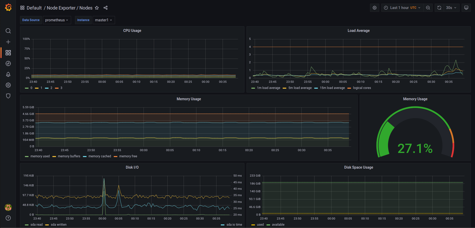Open Server Admin shield icon
The width and height of the screenshot is (475, 228).
point(8,96)
